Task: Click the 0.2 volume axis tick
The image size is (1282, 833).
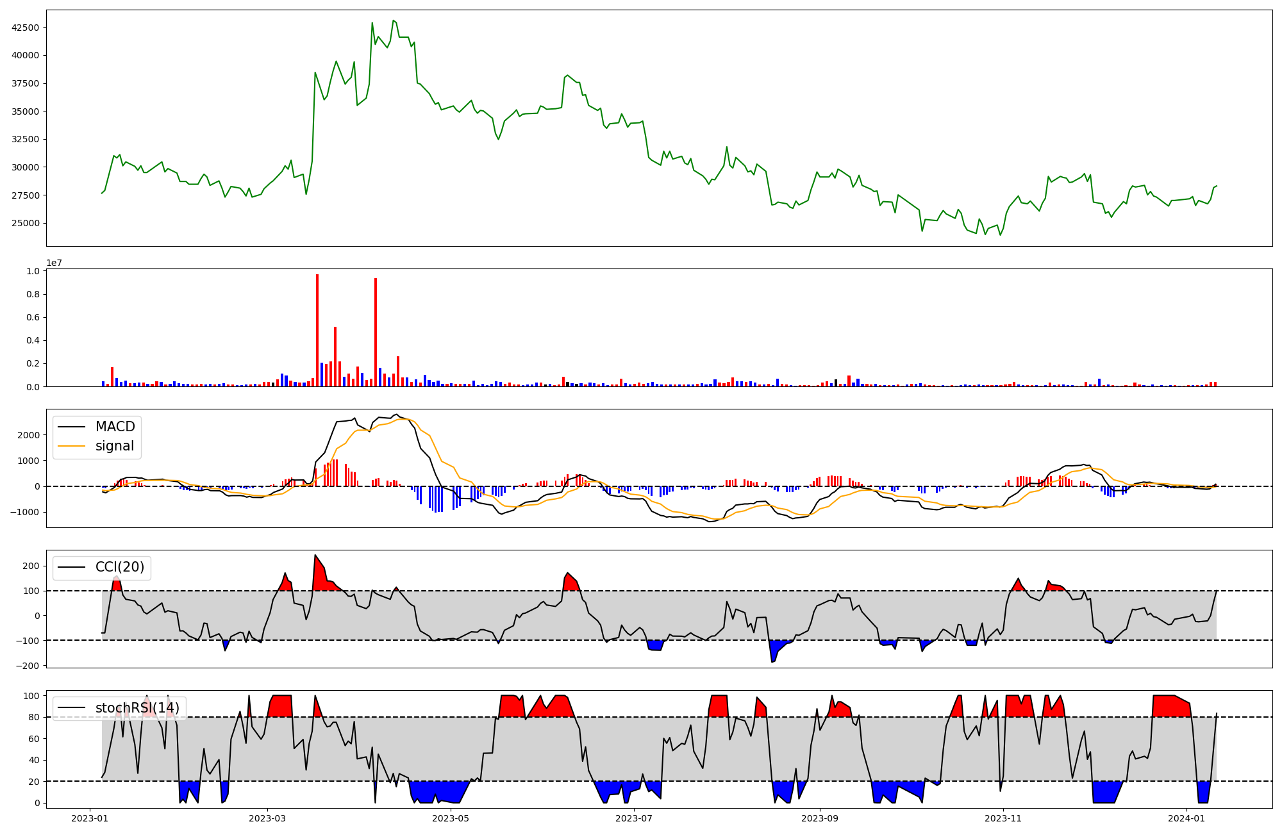Action: click(x=33, y=363)
